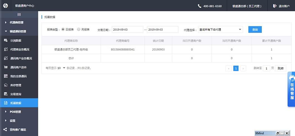Click phone number 400-881-6160

click(x=212, y=6)
